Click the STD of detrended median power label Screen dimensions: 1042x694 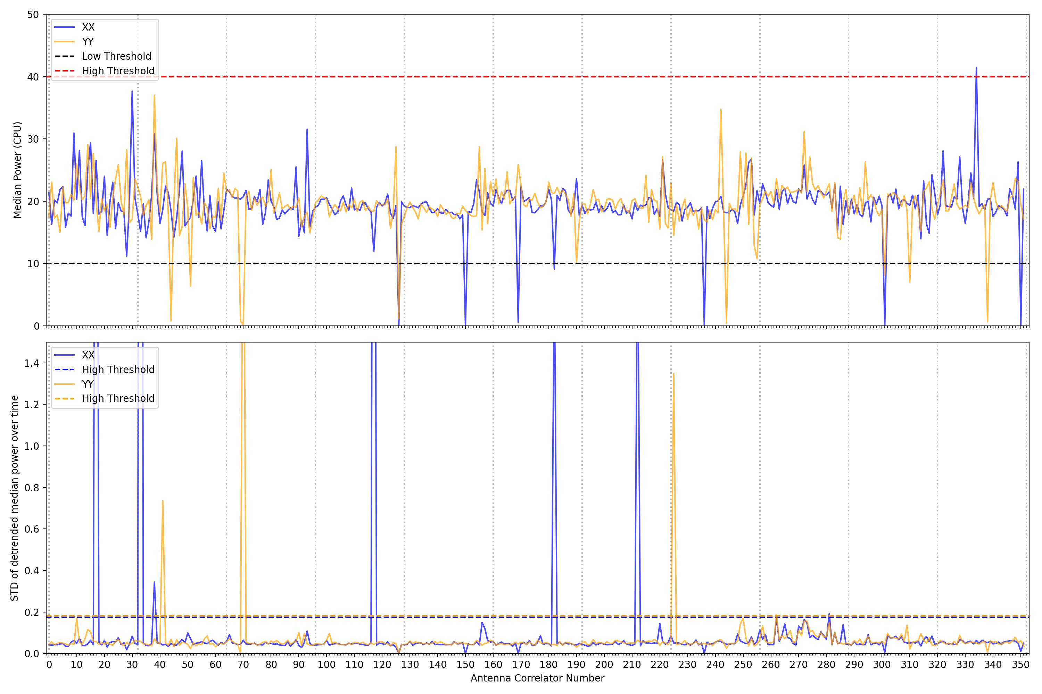15,498
